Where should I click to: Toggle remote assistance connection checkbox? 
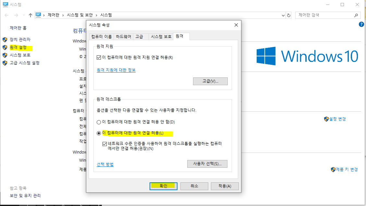[x=99, y=58]
